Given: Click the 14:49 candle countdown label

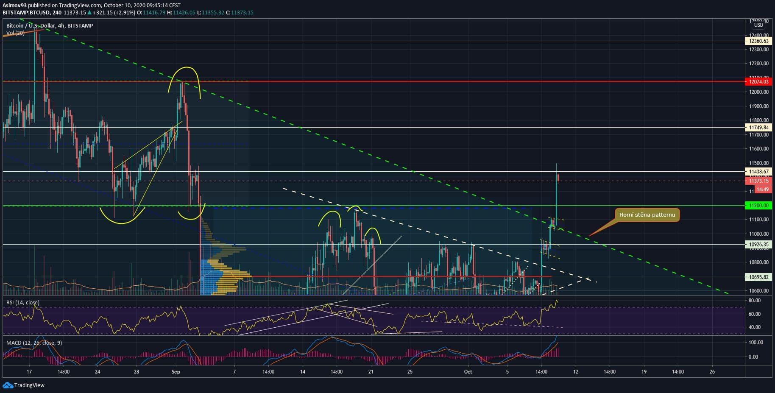Looking at the screenshot, I should (762, 190).
